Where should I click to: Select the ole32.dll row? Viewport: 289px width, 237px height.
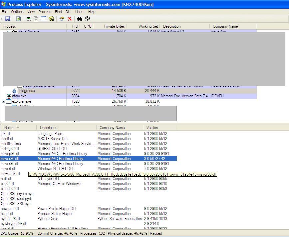pos(89,184)
